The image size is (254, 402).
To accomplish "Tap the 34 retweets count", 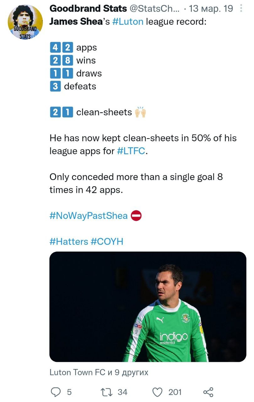I will pos(122,392).
